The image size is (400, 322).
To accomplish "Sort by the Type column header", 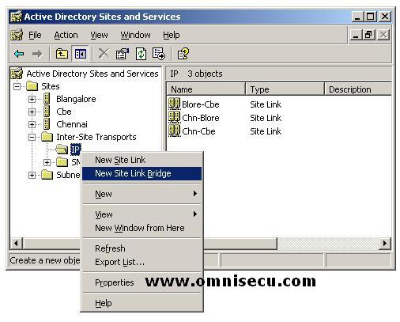I will (285, 89).
